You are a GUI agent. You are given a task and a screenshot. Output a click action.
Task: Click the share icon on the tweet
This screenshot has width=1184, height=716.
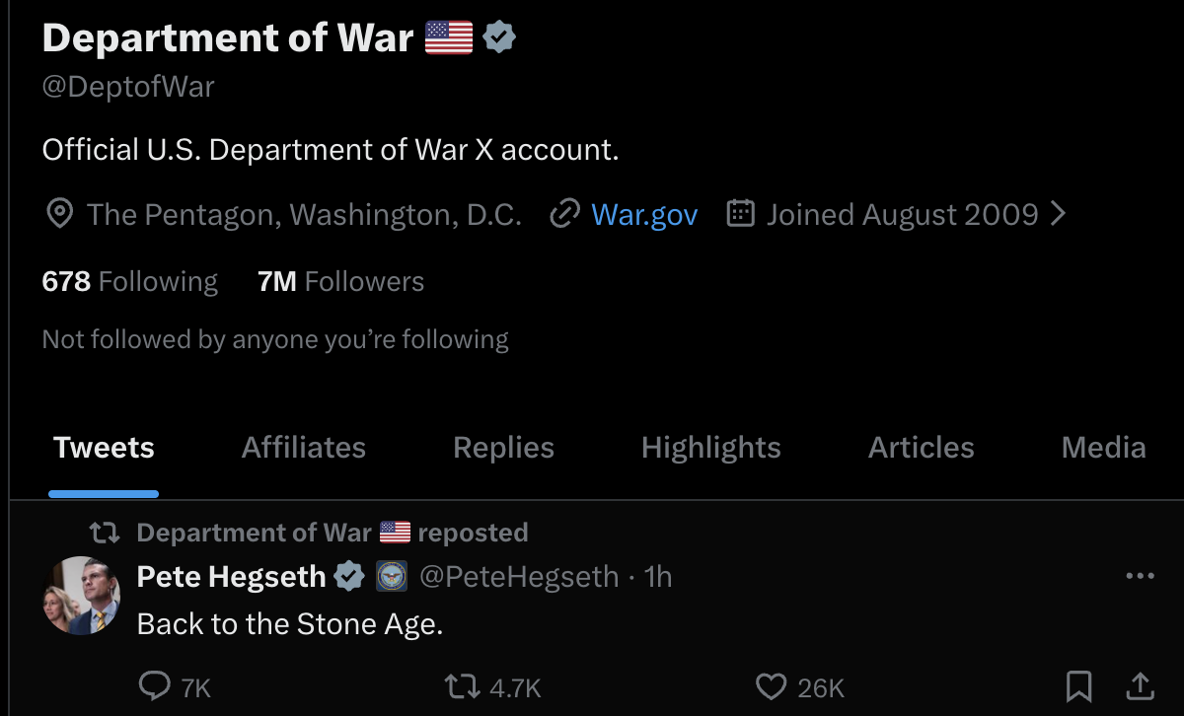pos(1140,686)
